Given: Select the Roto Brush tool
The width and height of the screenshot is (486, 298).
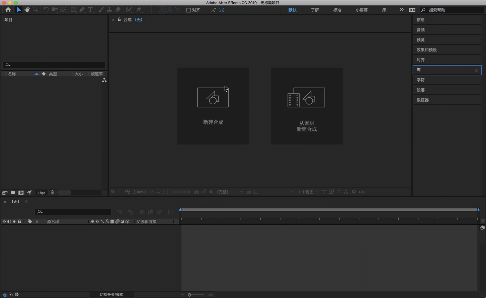Looking at the screenshot, I should point(129,10).
